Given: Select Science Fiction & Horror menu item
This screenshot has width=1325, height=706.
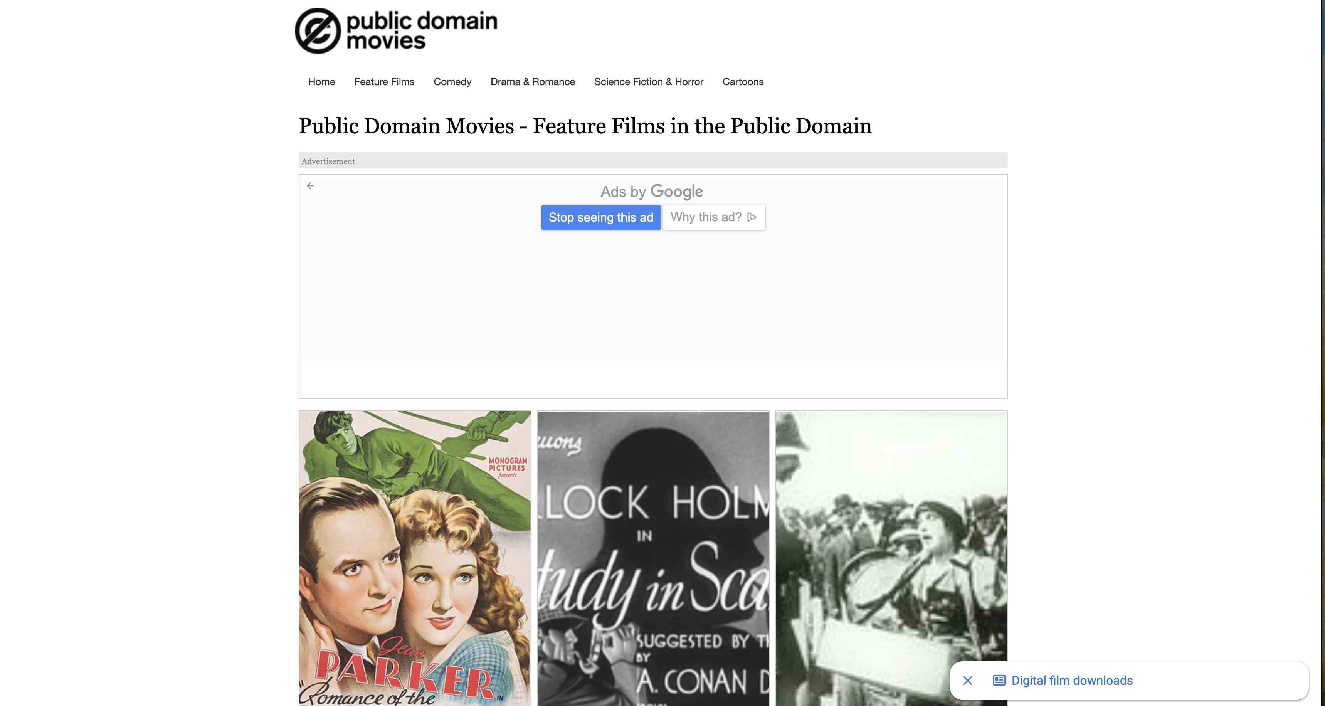Looking at the screenshot, I should (649, 82).
